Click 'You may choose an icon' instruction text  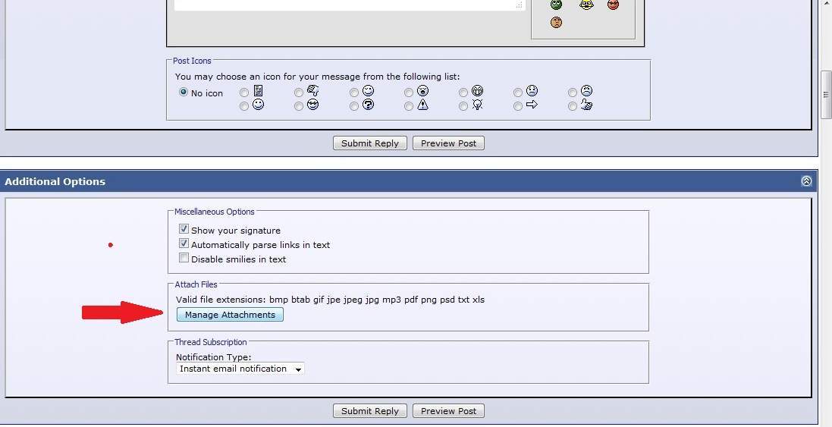point(317,77)
